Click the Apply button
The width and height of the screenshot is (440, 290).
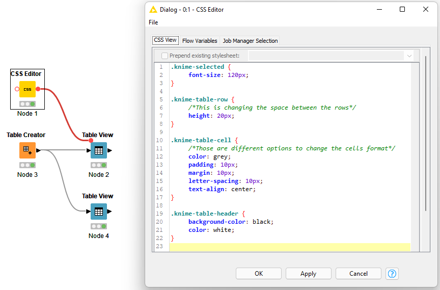pos(308,274)
